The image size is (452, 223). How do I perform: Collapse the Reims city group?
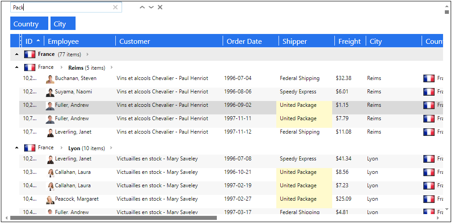pos(17,67)
